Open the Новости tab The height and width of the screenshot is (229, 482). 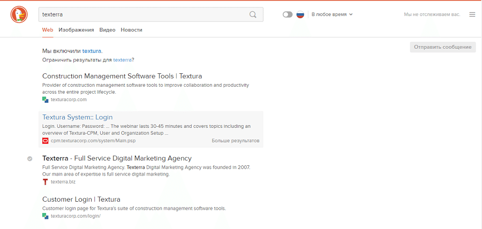coord(131,30)
